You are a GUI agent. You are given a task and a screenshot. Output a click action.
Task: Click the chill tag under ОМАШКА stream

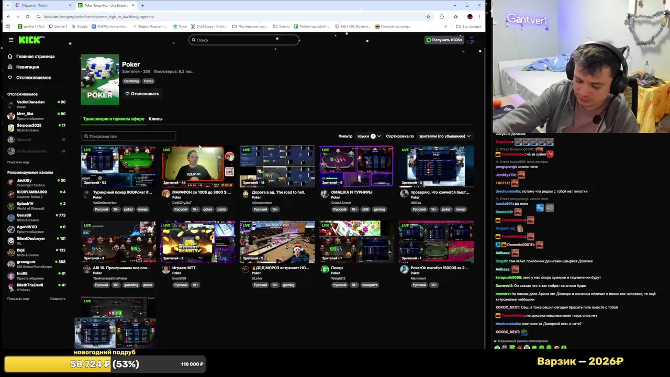coord(365,209)
